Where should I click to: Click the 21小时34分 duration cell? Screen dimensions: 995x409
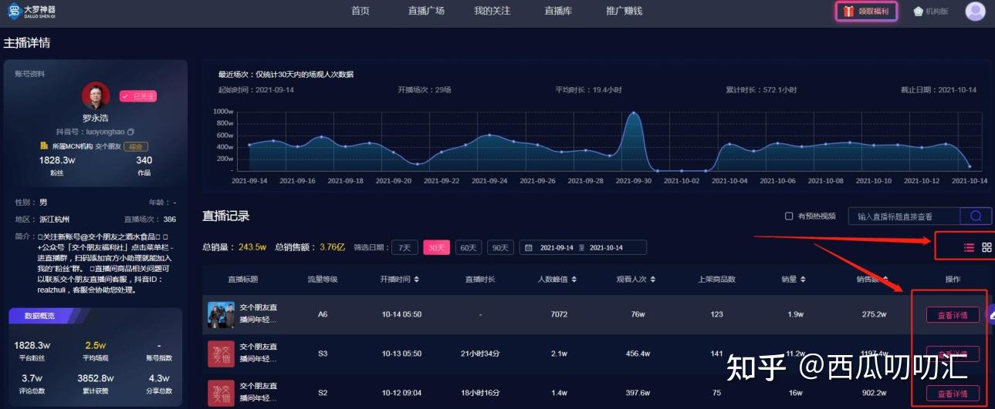point(479,354)
